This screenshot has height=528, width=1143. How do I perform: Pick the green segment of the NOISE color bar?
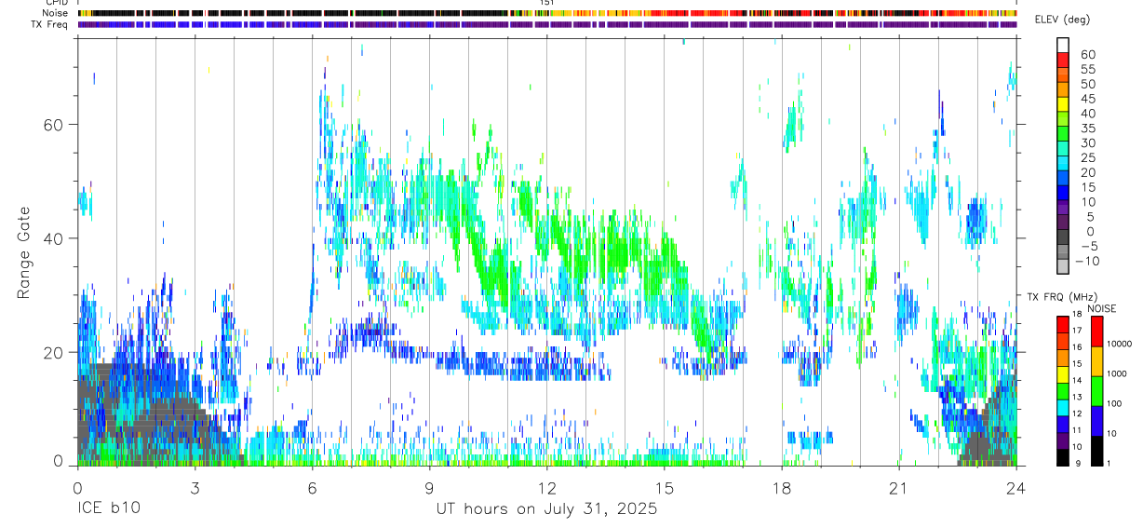point(1096,391)
